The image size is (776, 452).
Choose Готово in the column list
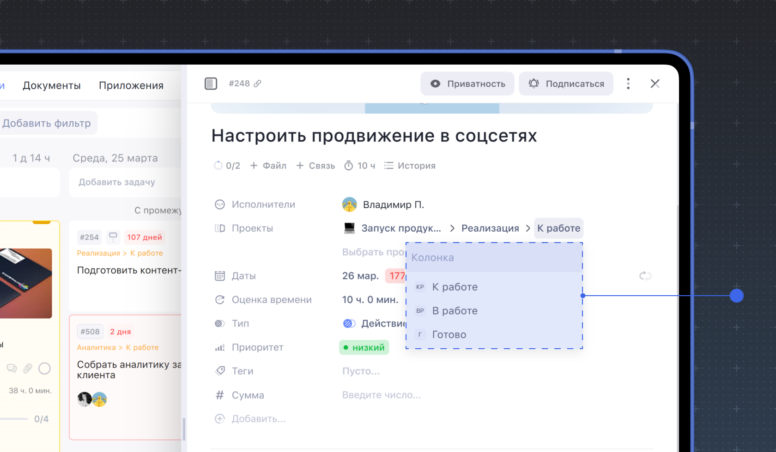(449, 335)
